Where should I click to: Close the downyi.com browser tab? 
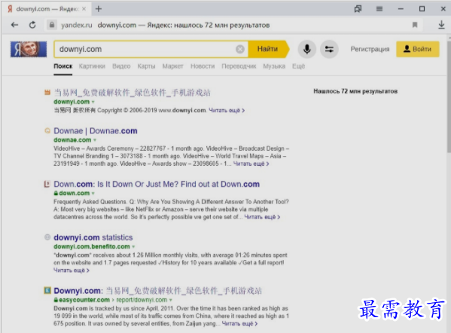pos(84,9)
